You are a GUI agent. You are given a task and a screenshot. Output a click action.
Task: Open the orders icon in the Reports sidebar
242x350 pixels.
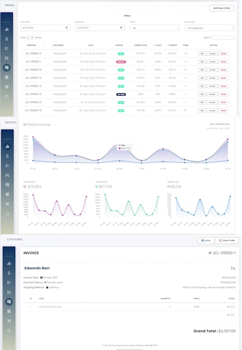(x=7, y=185)
